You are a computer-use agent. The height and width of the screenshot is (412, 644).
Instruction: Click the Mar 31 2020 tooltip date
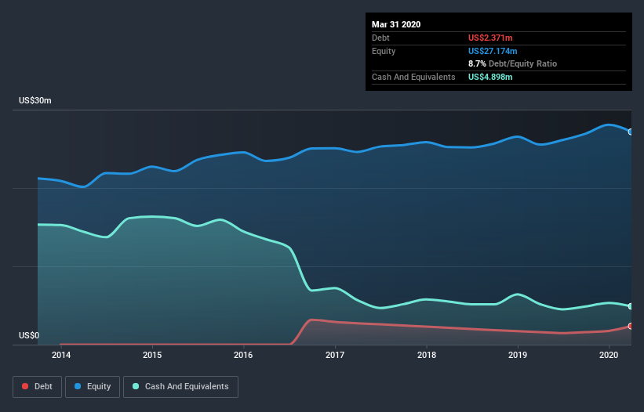(396, 24)
